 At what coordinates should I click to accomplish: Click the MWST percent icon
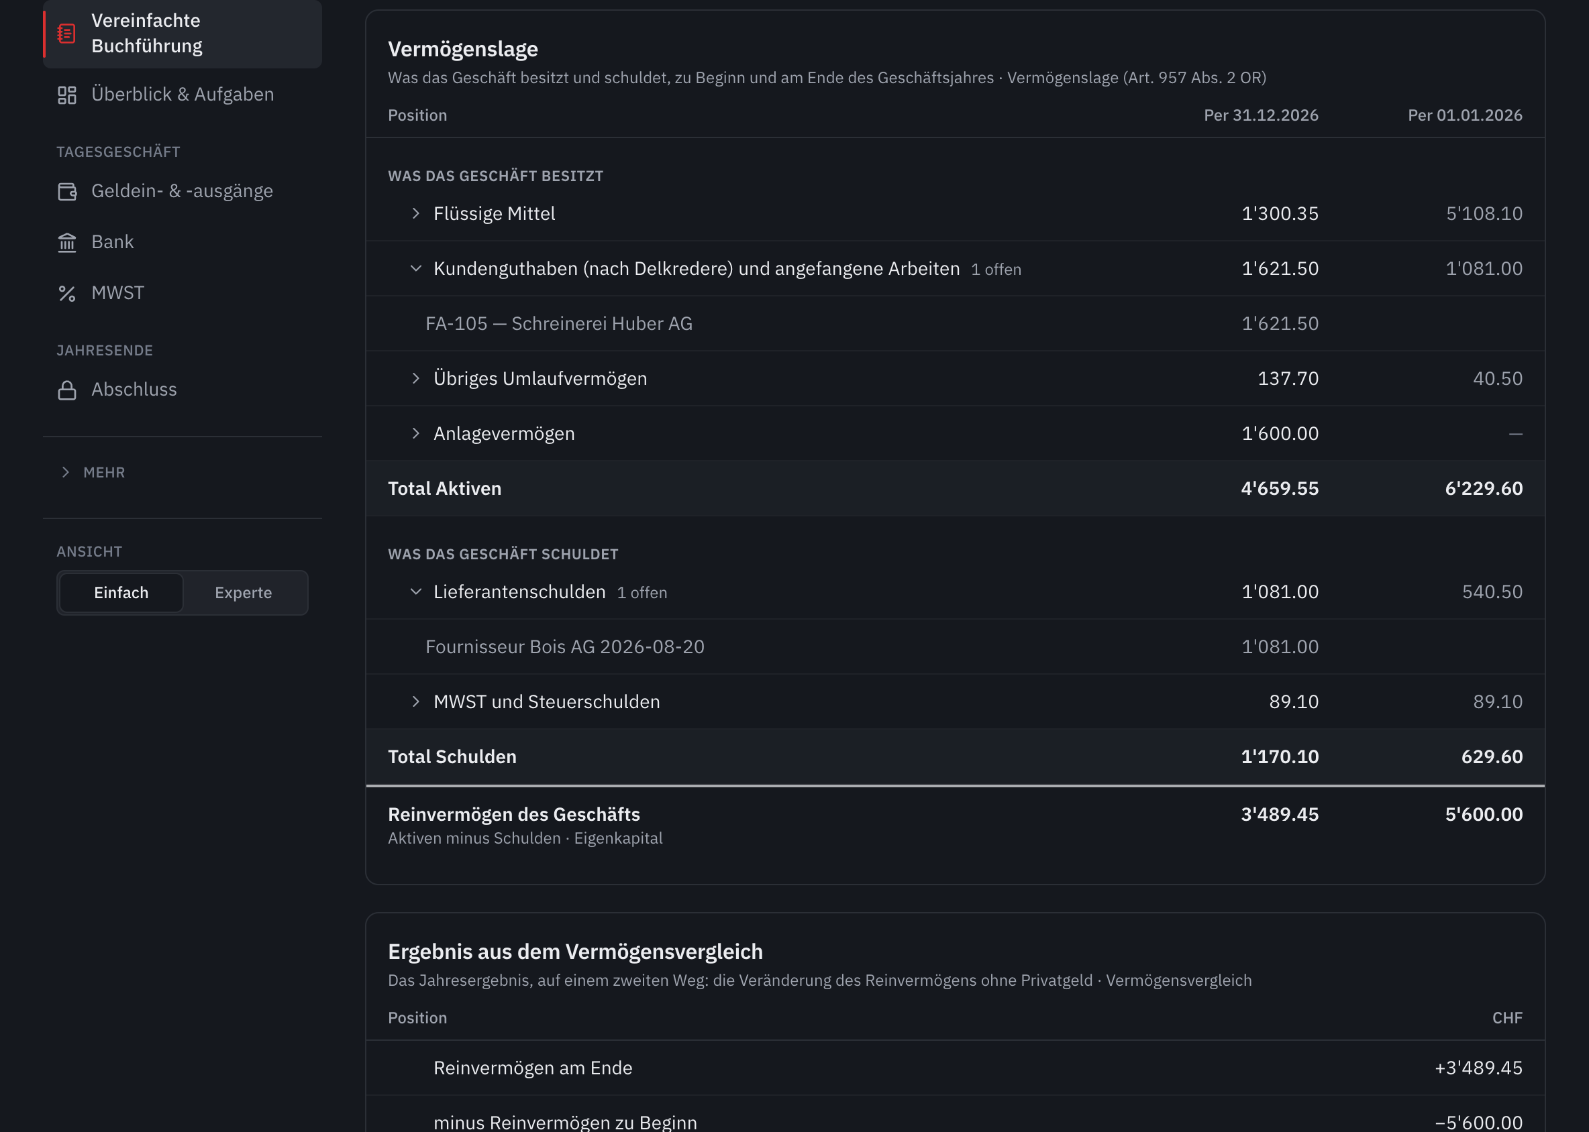[67, 294]
